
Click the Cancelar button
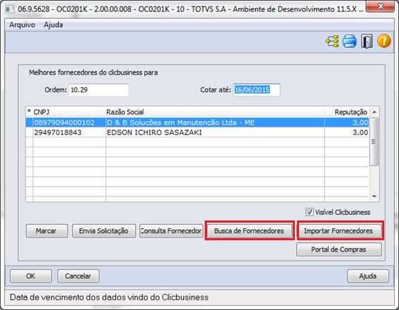[78, 276]
